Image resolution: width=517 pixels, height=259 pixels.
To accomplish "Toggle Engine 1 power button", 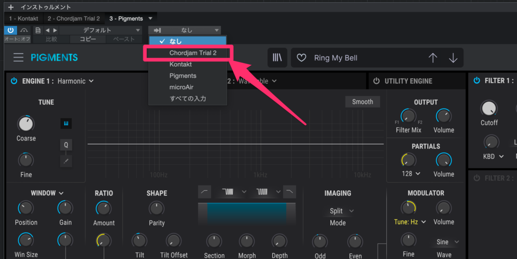I will 14,81.
